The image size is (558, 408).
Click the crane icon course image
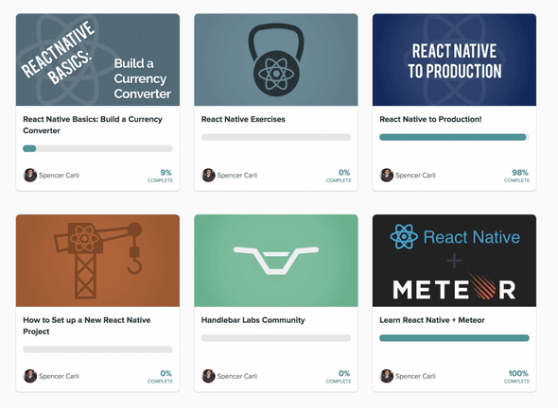[x=97, y=261]
